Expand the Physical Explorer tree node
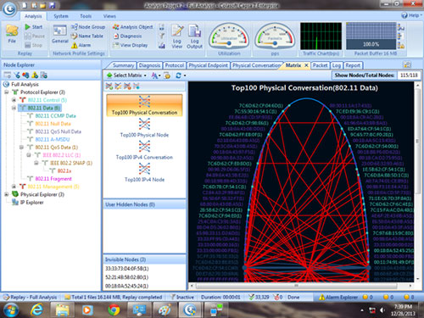 click(x=6, y=194)
